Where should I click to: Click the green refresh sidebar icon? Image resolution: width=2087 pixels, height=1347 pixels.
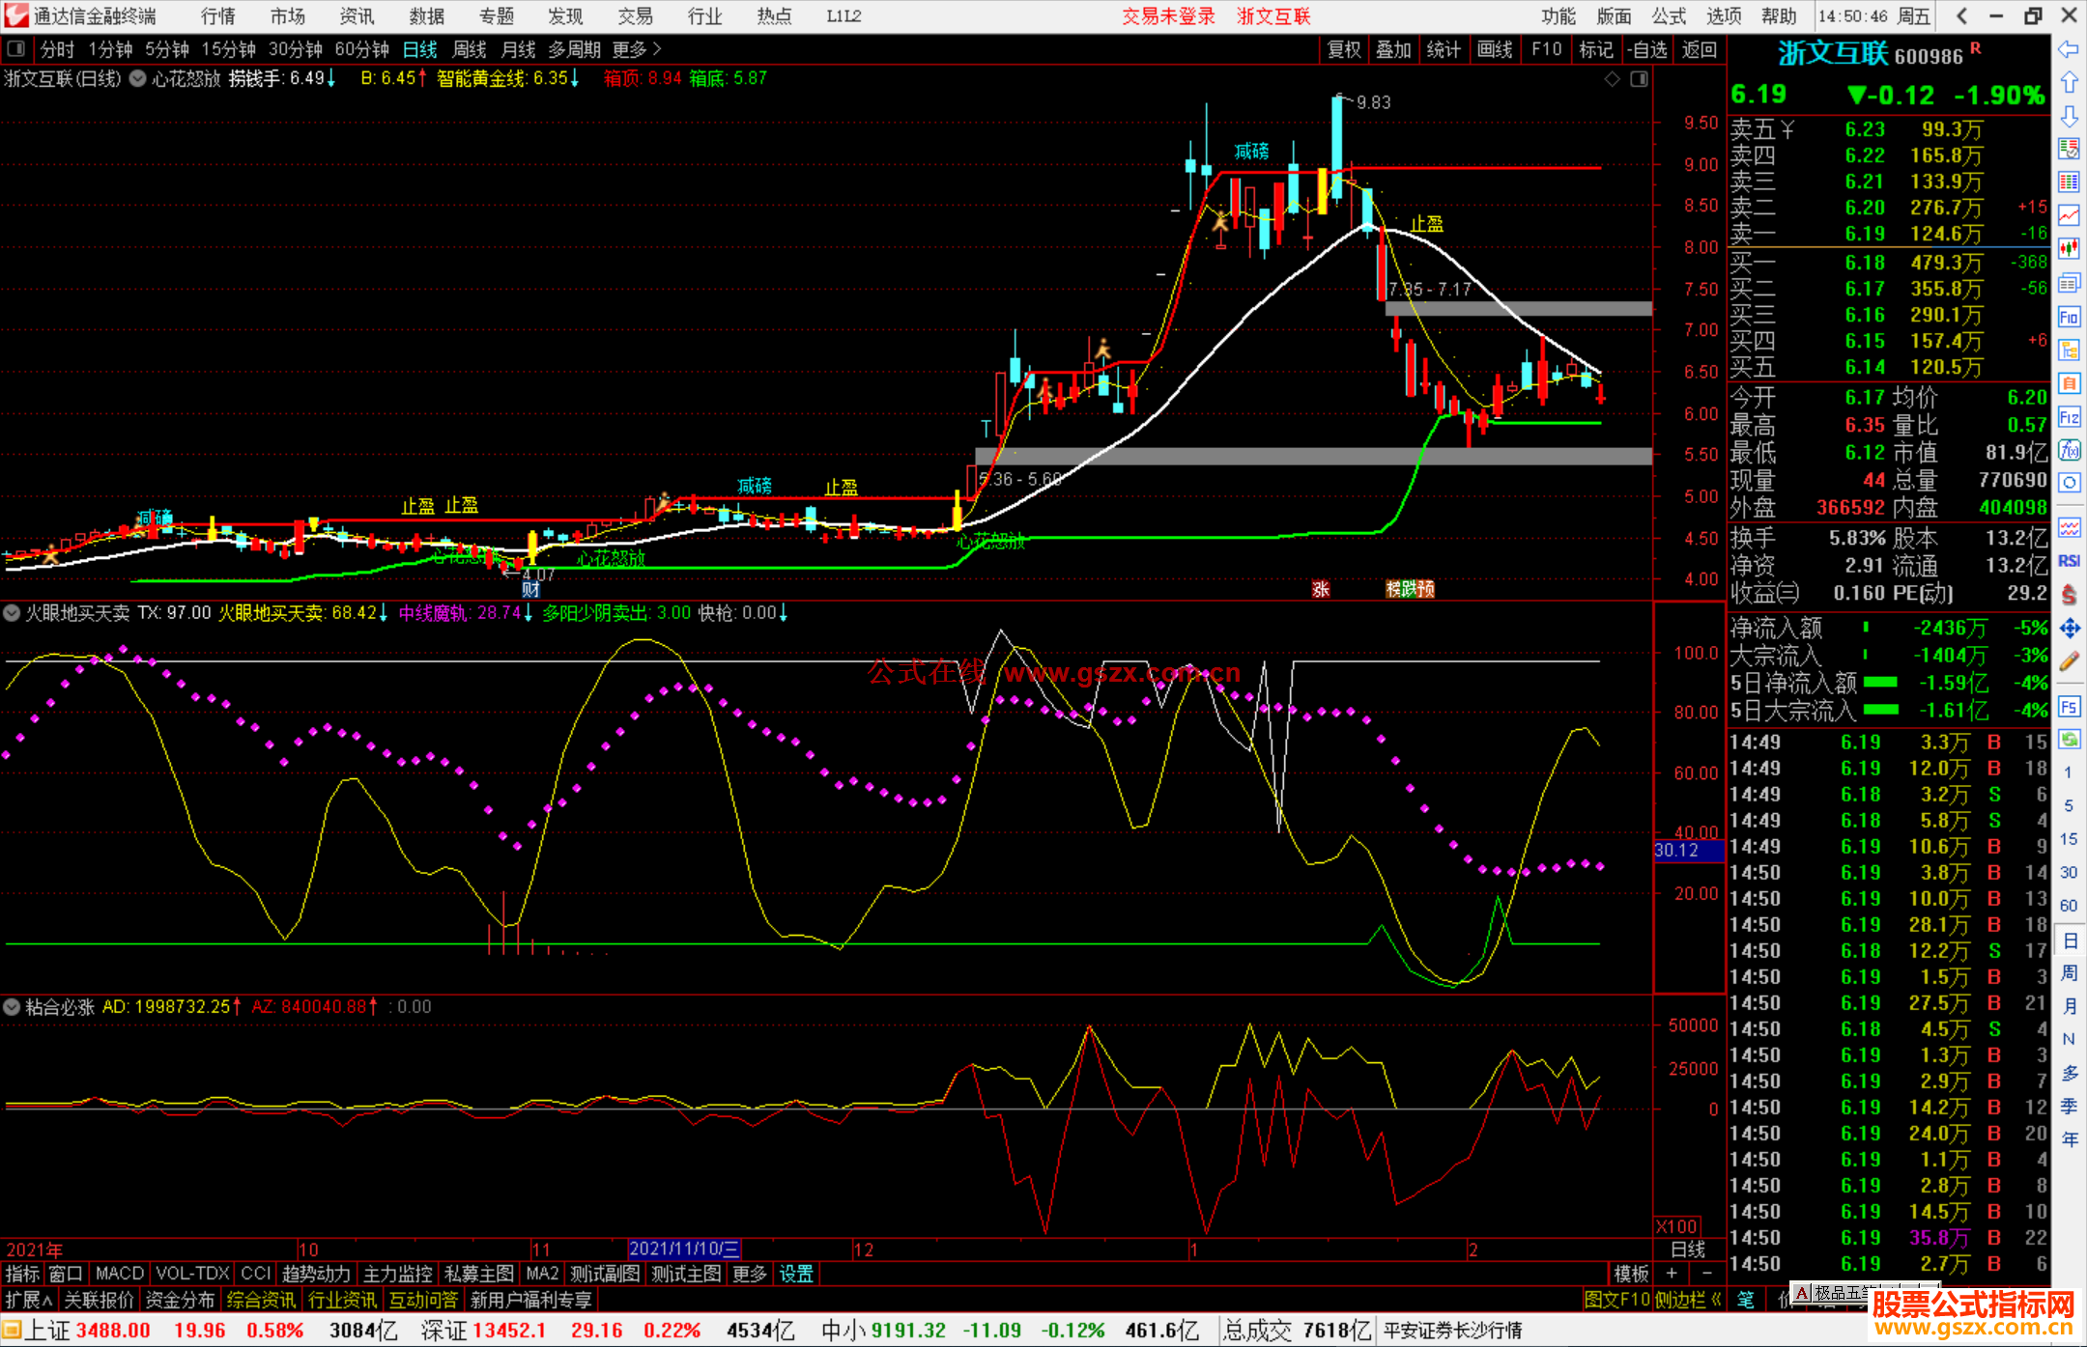tap(2069, 740)
